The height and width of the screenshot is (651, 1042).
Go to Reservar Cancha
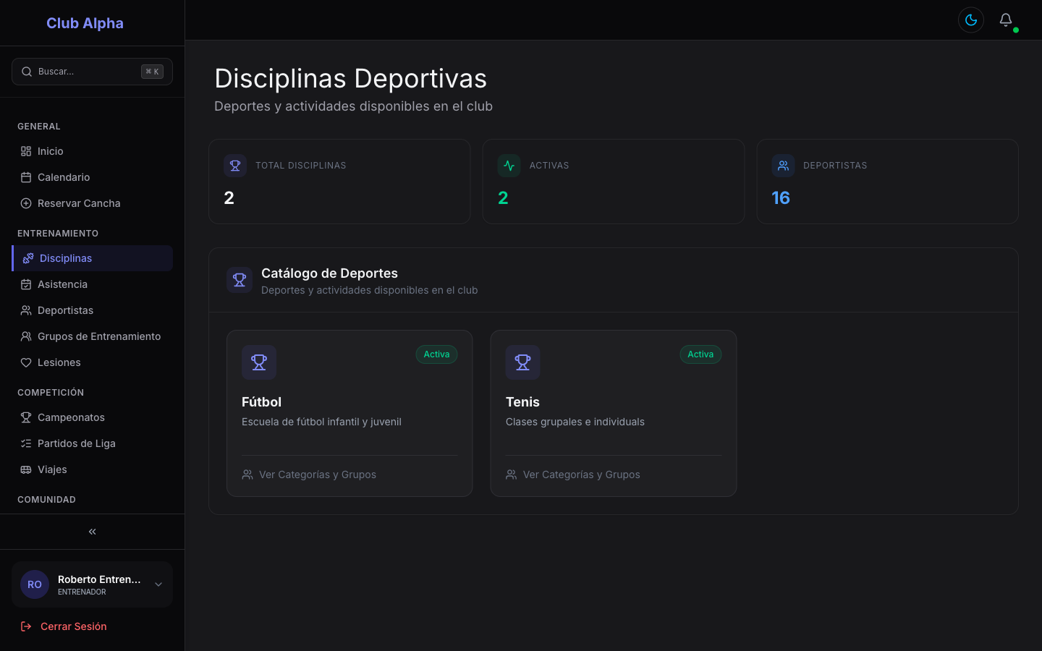click(92, 203)
